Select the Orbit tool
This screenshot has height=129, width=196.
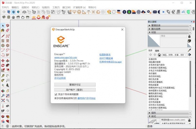coord(3,91)
